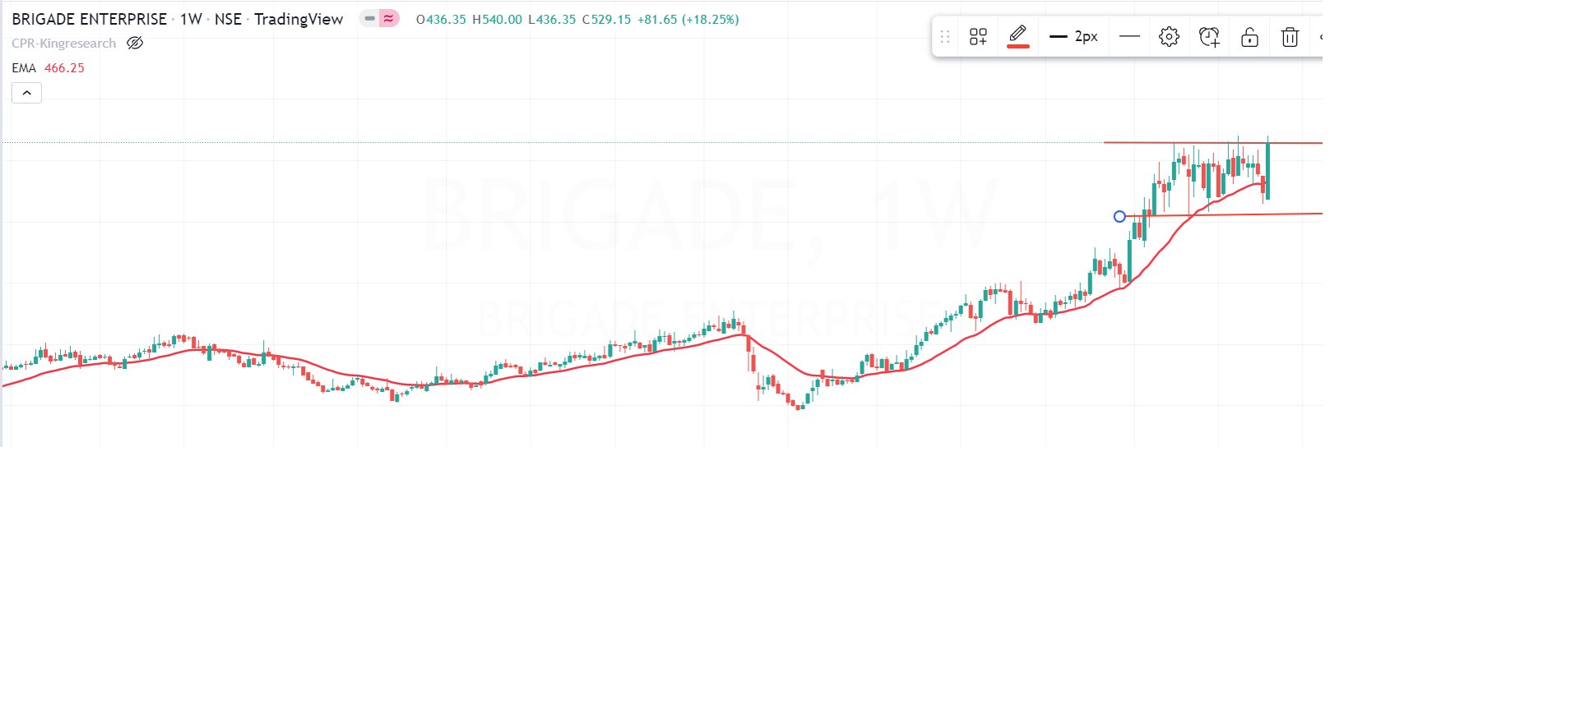Click the NSE exchange label in chart title
Viewport: 1571px width, 705px height.
[228, 19]
